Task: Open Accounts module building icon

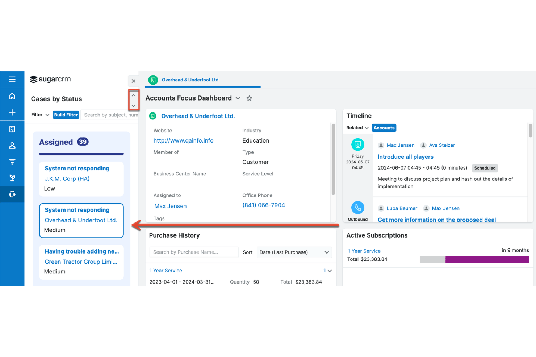Action: point(12,129)
